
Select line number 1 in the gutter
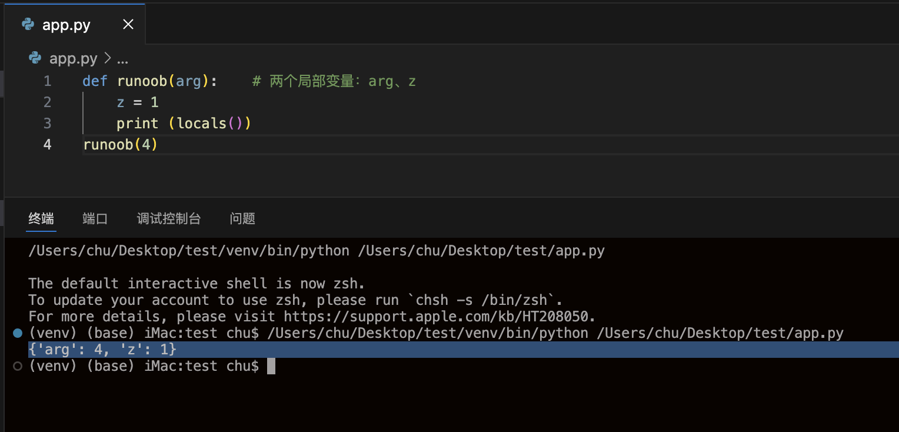point(47,81)
